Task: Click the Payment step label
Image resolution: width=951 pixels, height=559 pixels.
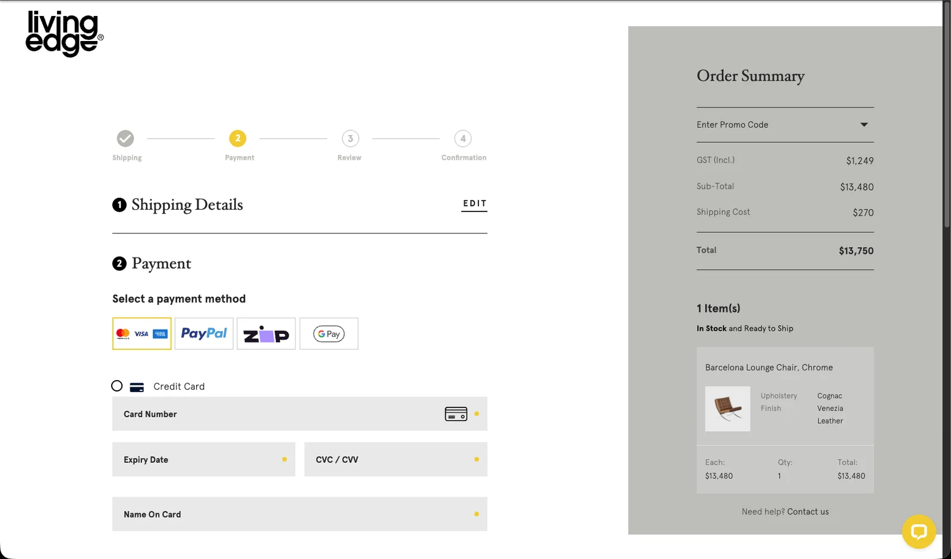Action: [240, 158]
